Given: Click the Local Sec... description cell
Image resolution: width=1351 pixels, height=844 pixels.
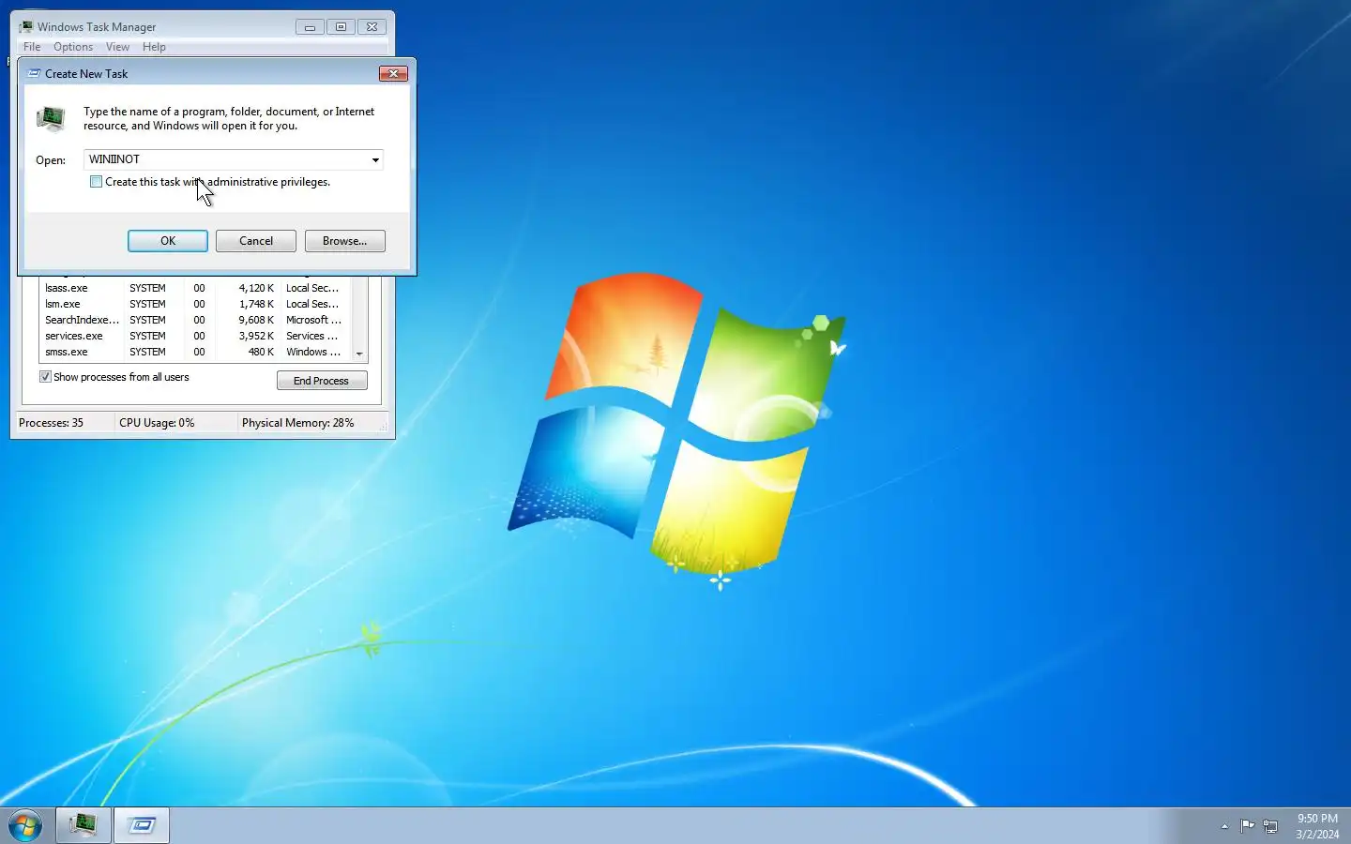Looking at the screenshot, I should [x=312, y=288].
